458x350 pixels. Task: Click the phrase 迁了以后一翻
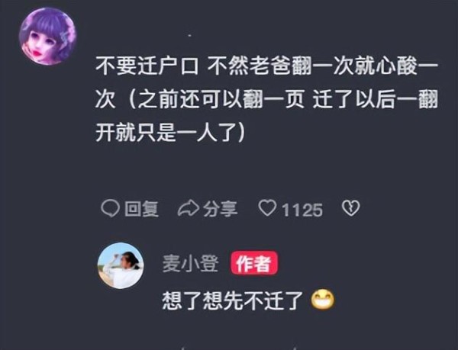click(376, 100)
